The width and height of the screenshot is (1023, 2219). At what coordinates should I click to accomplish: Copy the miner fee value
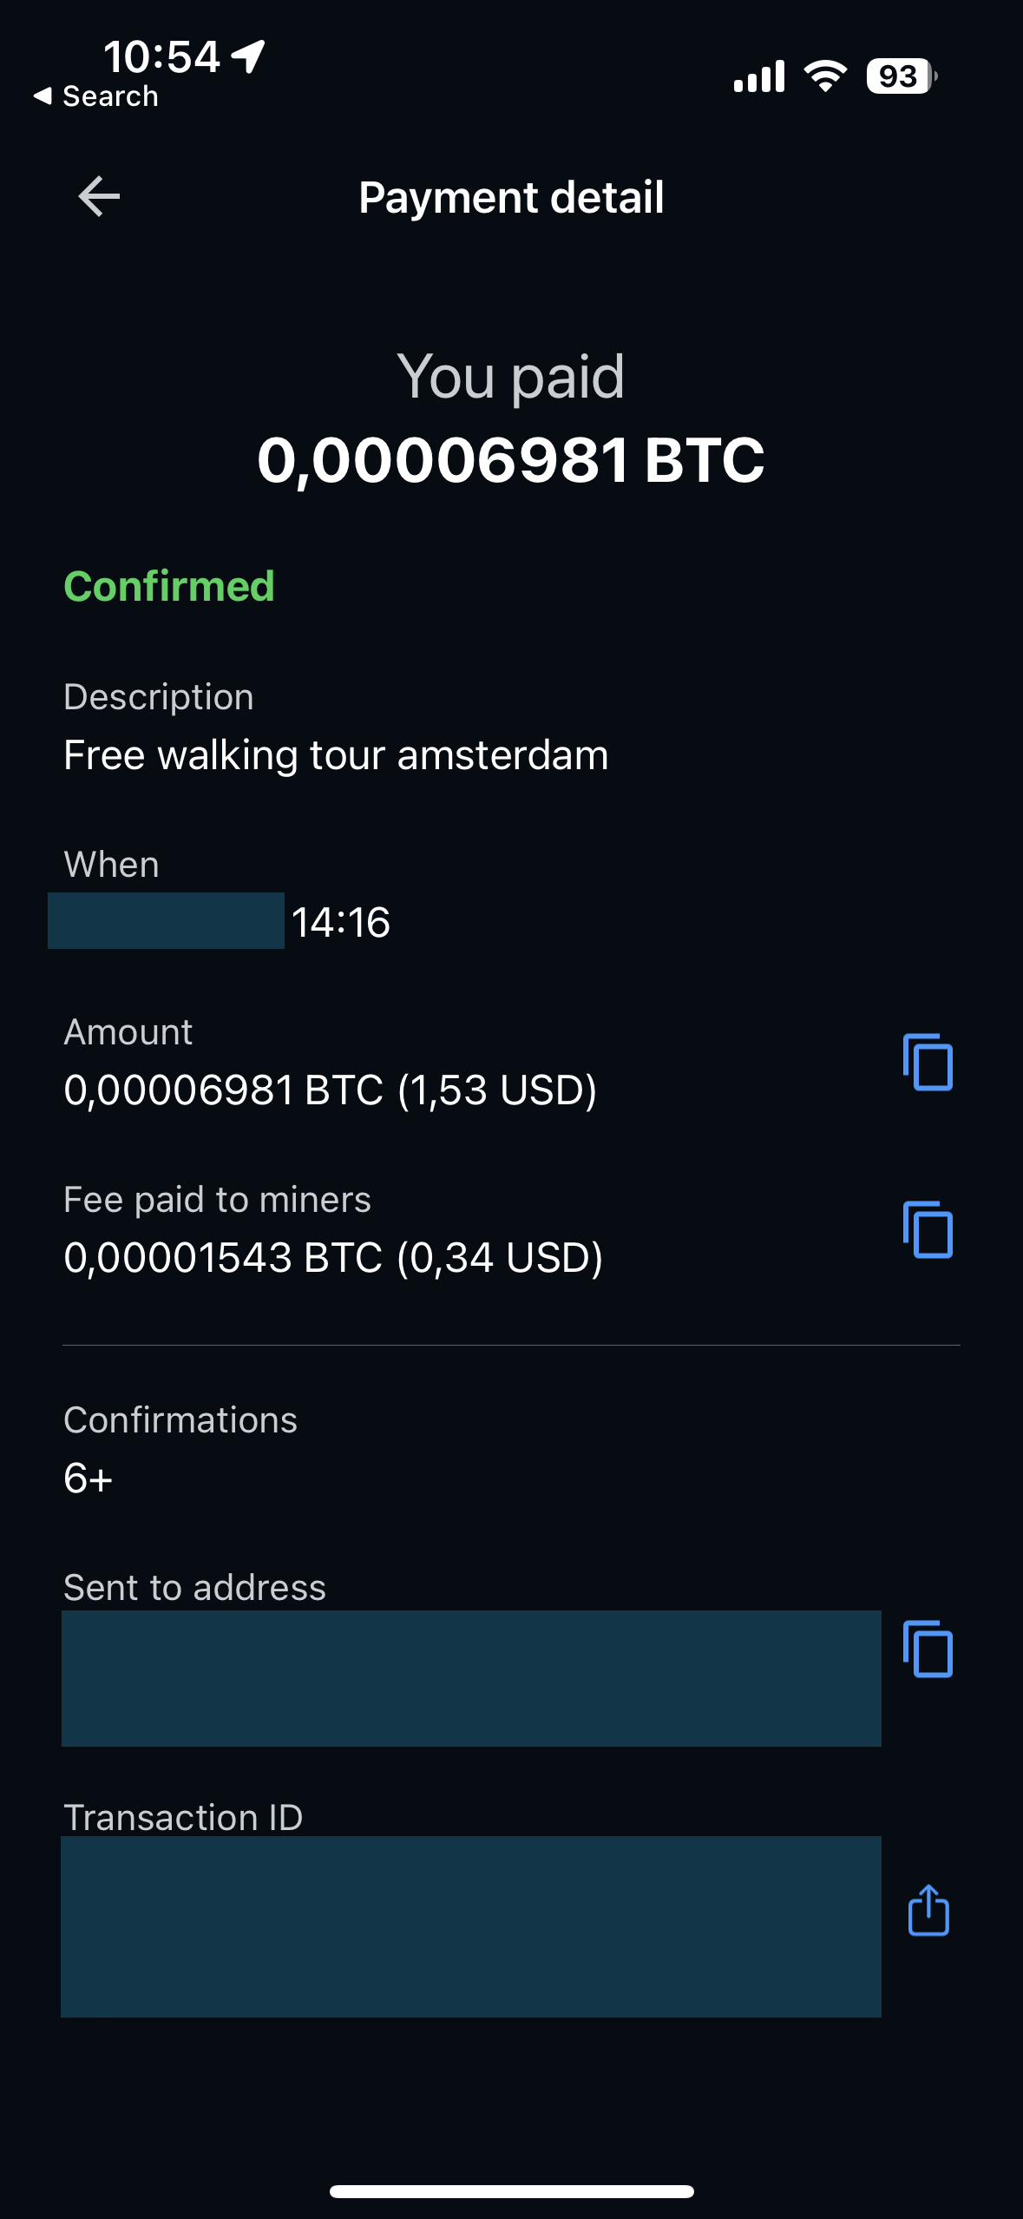[928, 1229]
